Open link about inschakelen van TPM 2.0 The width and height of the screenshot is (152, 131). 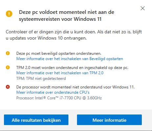coord(60,73)
